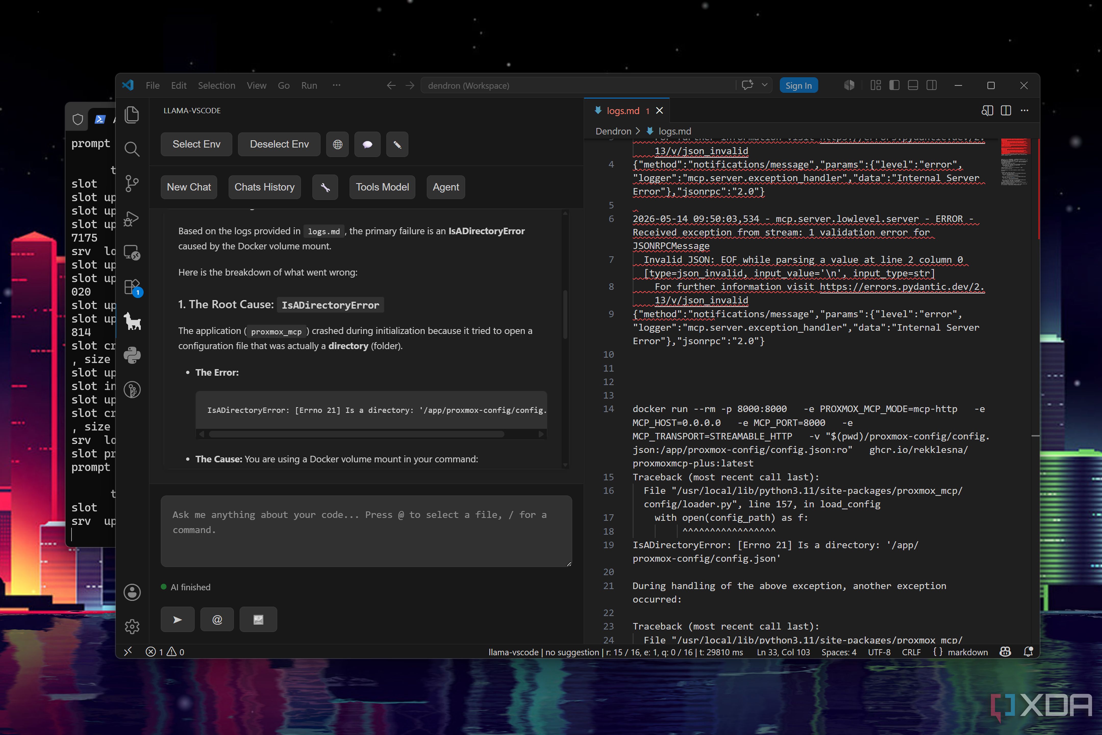The height and width of the screenshot is (735, 1102).
Task: Click the Tools Model button
Action: pos(382,188)
